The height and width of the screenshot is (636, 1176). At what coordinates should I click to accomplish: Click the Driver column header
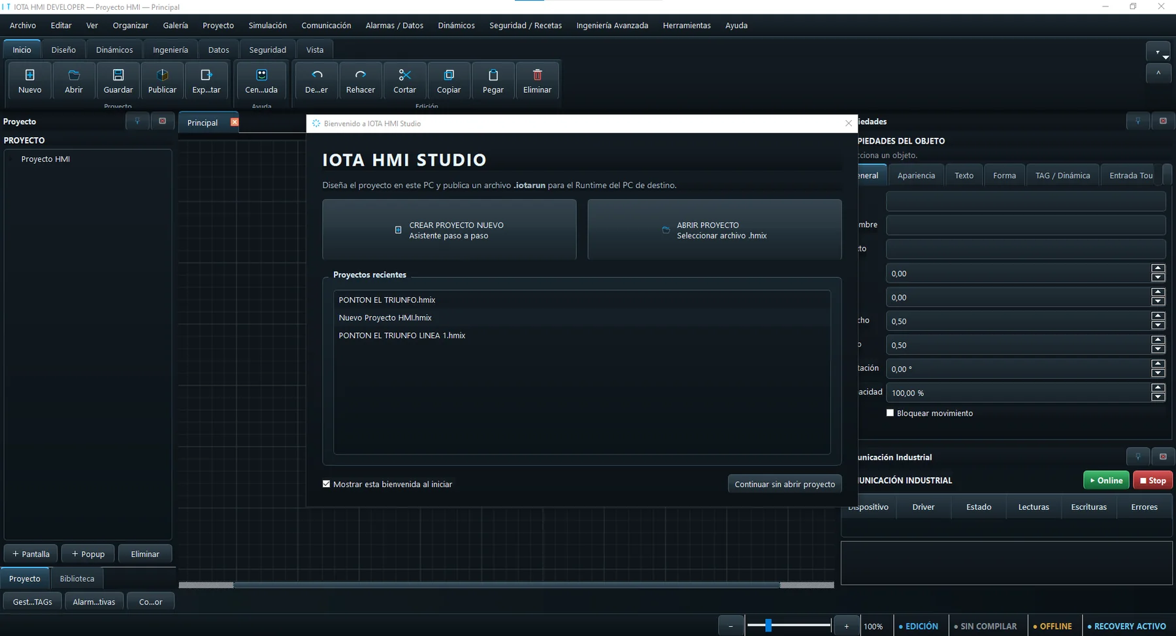[923, 507]
